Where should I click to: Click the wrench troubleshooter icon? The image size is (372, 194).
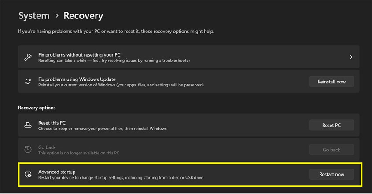[28, 57]
